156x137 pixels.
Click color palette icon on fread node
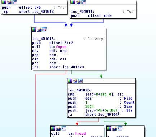click(53, 128)
